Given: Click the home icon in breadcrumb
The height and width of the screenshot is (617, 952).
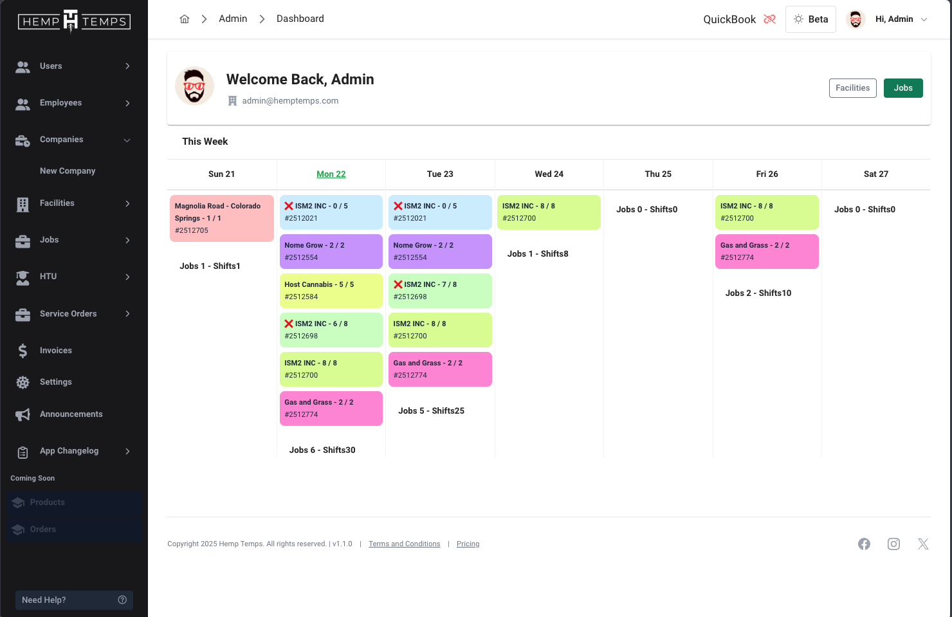Looking at the screenshot, I should [185, 19].
